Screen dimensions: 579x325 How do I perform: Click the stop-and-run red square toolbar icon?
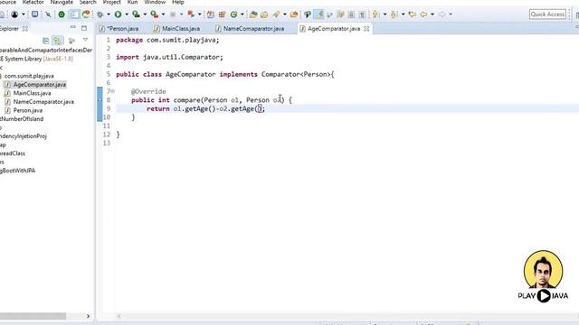(191, 14)
